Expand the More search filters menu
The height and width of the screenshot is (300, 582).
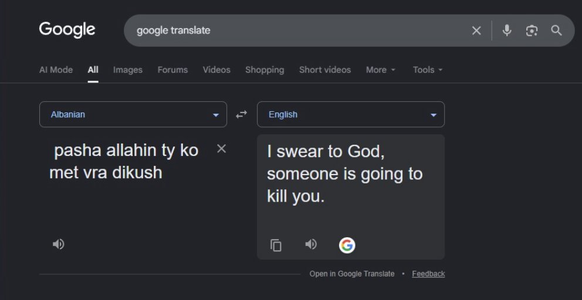[381, 70]
